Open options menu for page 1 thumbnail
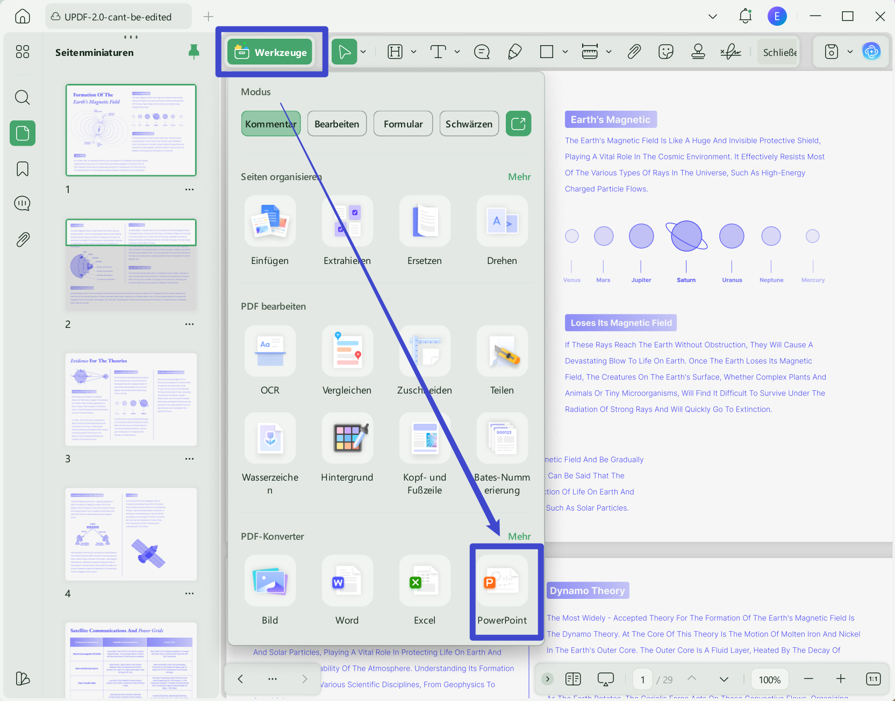Viewport: 895px width, 701px height. point(189,190)
